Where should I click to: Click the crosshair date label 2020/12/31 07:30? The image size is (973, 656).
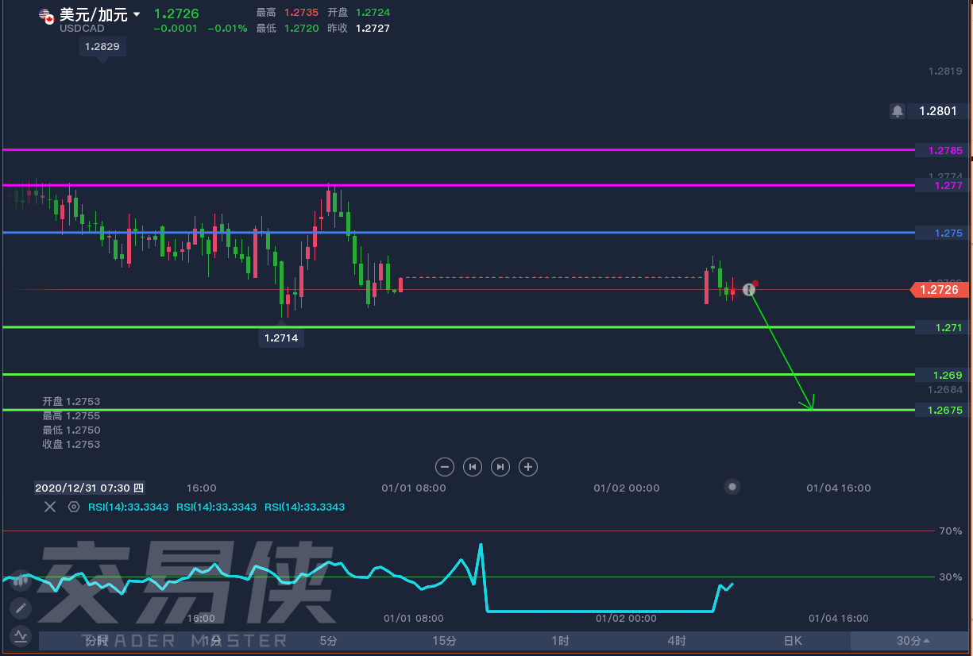click(x=89, y=488)
